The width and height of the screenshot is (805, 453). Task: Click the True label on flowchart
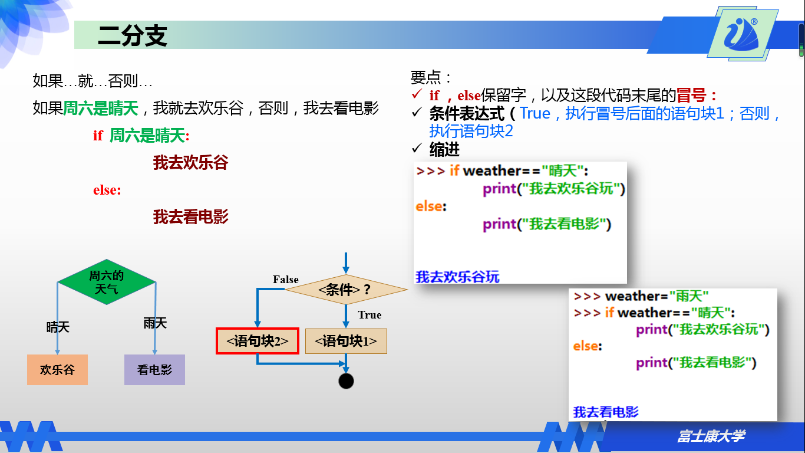point(369,315)
